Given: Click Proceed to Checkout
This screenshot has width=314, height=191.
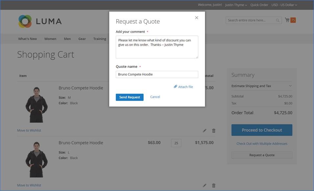Looking at the screenshot, I should tap(261, 130).
